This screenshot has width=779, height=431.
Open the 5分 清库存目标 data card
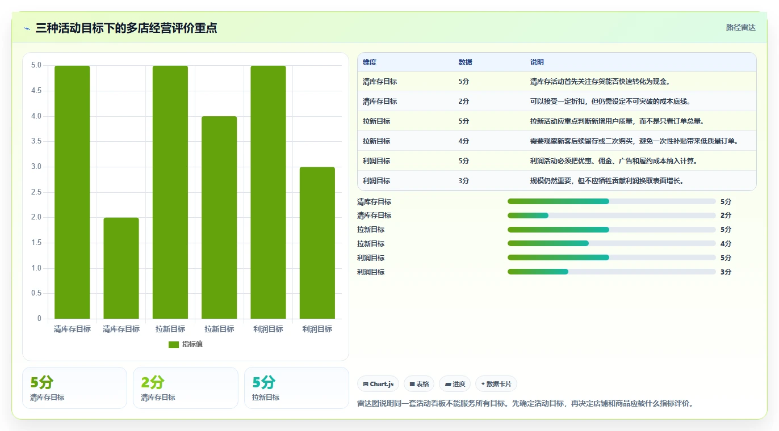74,388
